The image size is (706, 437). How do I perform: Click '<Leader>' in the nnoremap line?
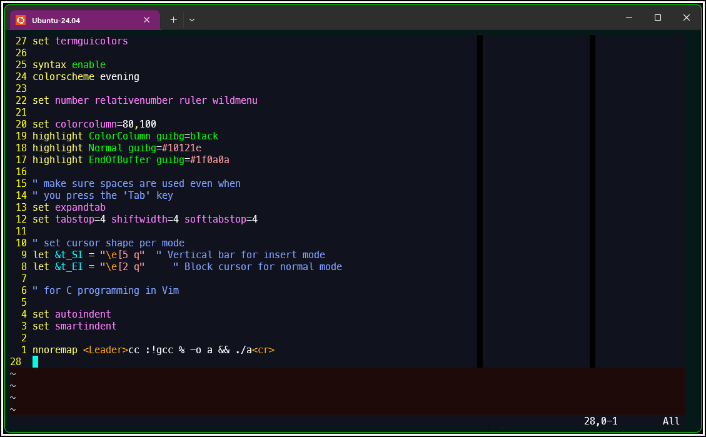pos(106,350)
